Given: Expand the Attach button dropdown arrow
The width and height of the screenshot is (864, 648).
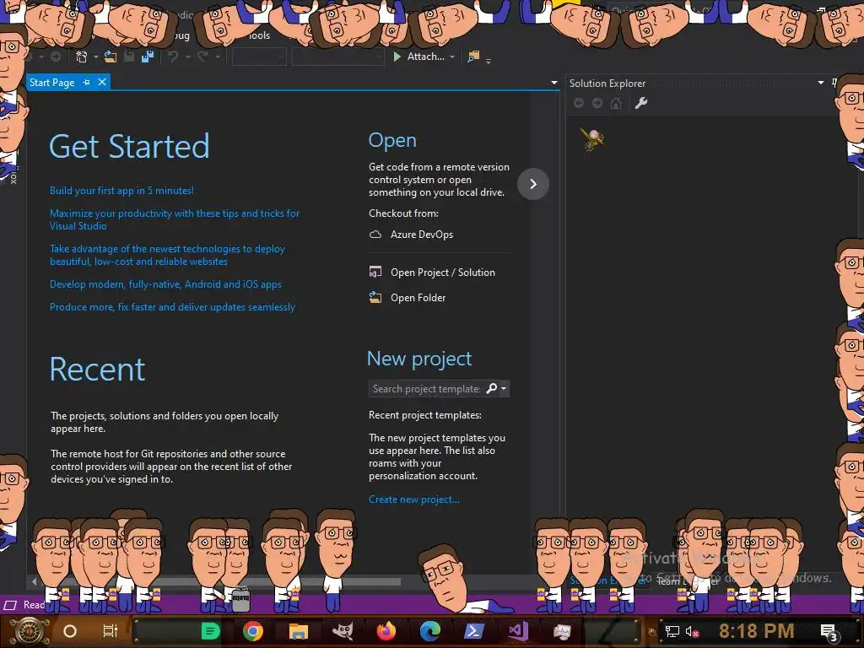Looking at the screenshot, I should 452,57.
